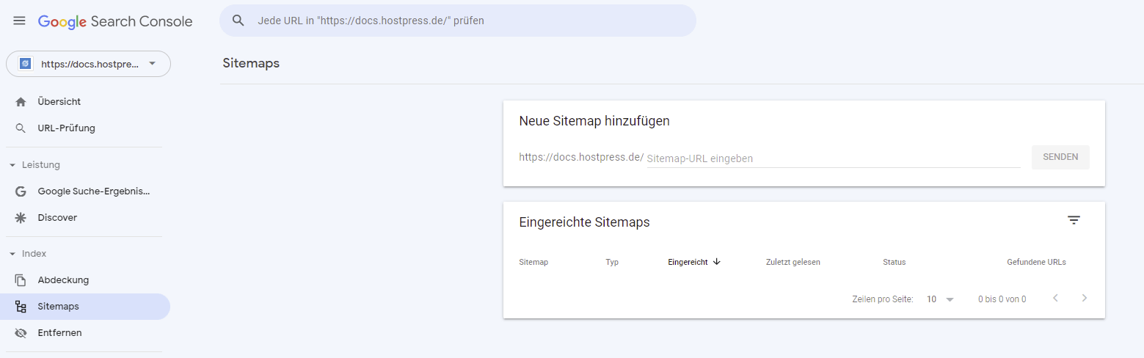Click the Discover asterisk icon

click(x=21, y=218)
